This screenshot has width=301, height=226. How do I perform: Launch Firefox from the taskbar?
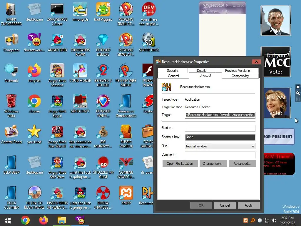click(x=44, y=220)
